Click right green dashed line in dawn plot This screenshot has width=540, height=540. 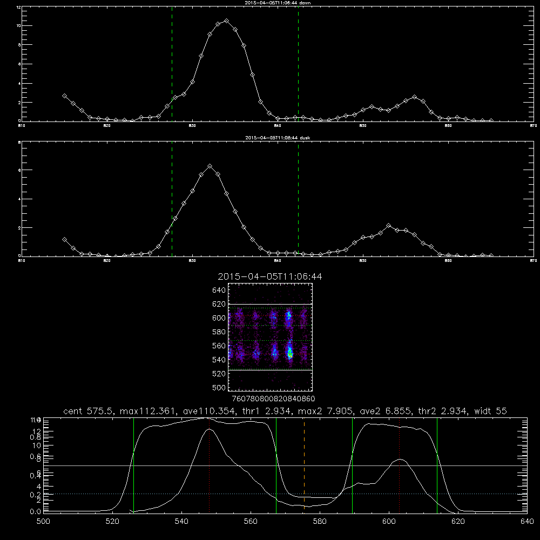tap(298, 64)
